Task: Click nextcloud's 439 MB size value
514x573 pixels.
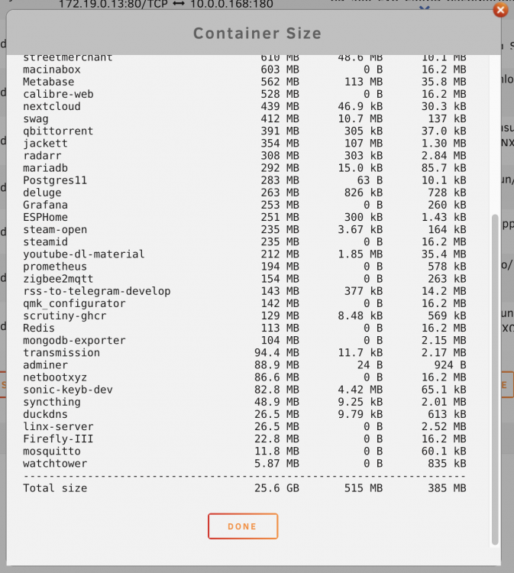Action: coord(280,106)
